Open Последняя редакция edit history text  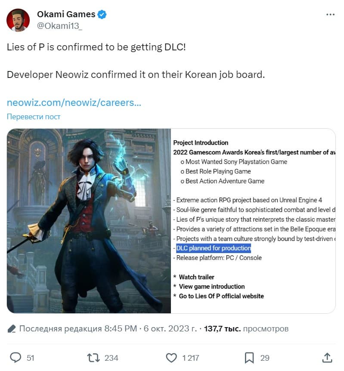tap(60, 328)
